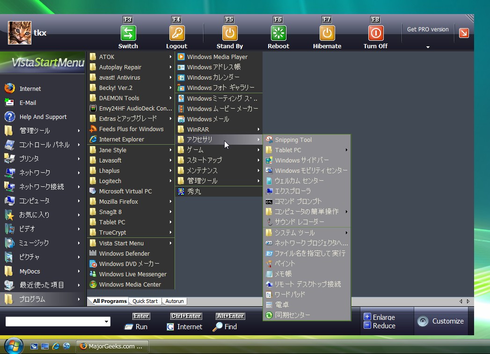Launch Windows Live Messenger
Screen dimensions: 490x354
tap(131, 274)
